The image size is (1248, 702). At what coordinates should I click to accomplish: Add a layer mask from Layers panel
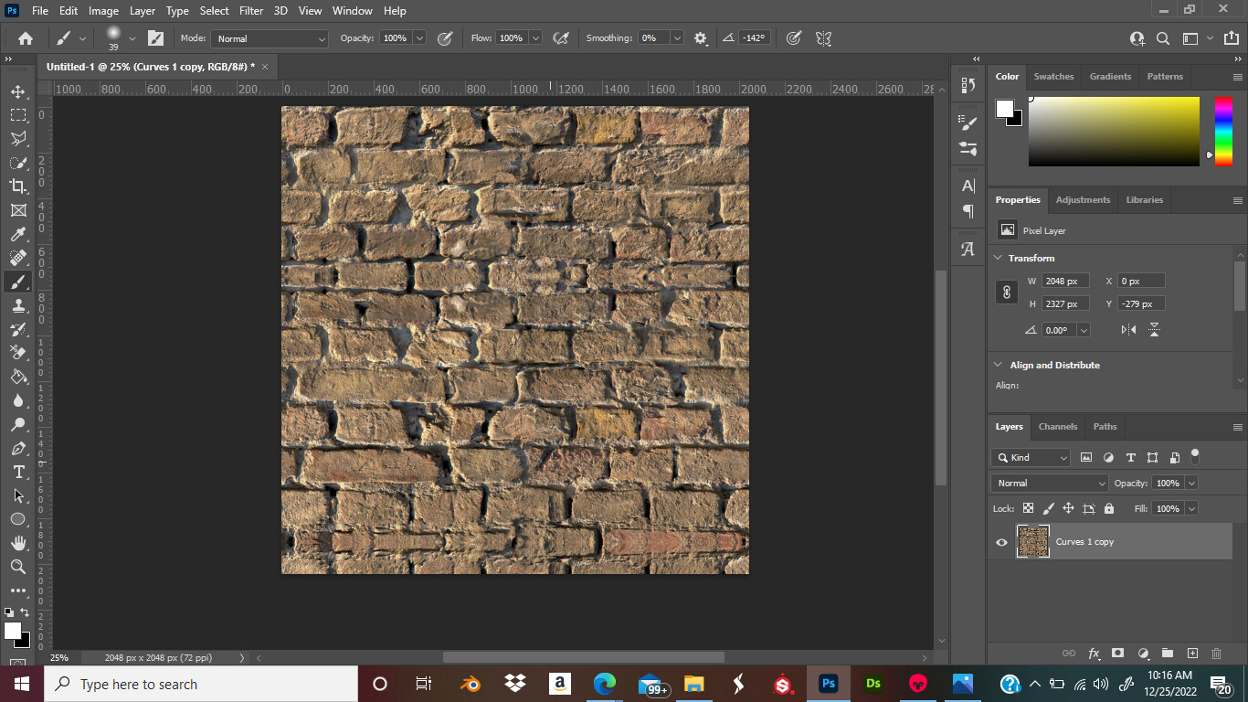[1118, 653]
